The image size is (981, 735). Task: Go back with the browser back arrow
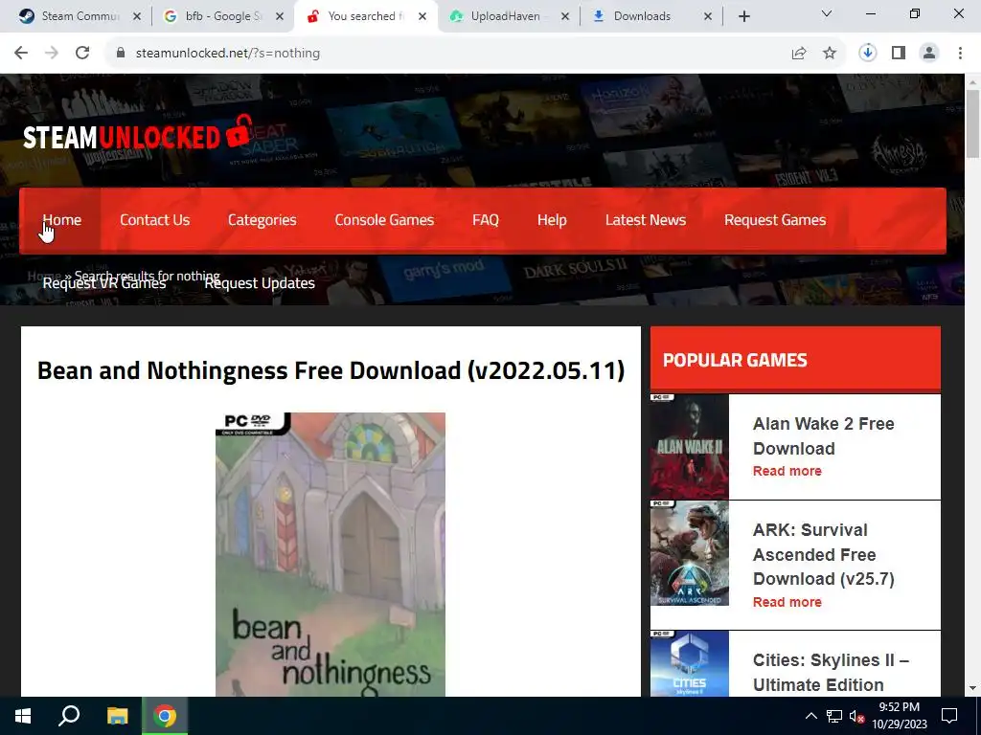21,54
